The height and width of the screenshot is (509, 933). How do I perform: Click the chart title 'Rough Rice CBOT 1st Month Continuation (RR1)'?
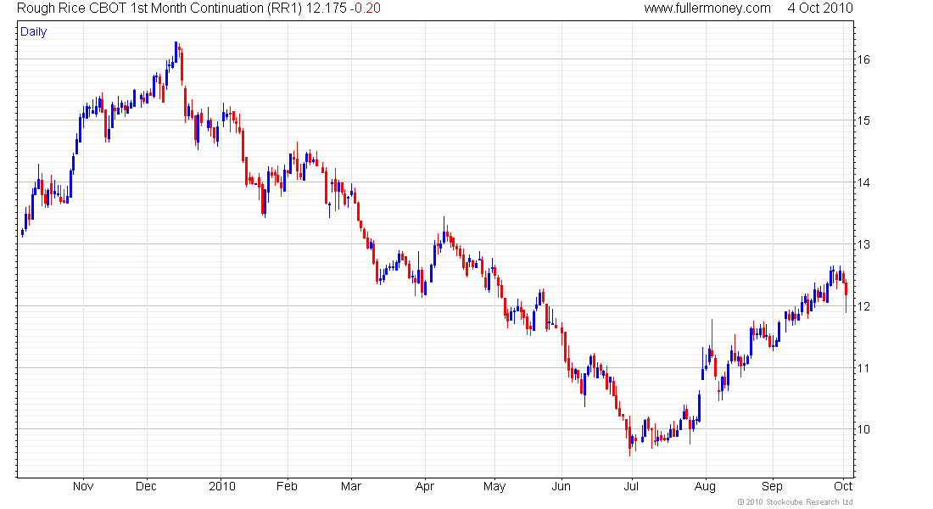159,8
